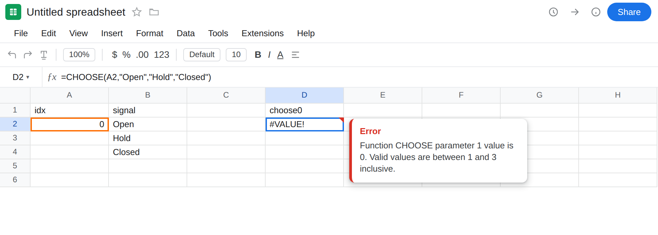The width and height of the screenshot is (658, 235).
Task: Select row 2 header
Action: point(15,124)
